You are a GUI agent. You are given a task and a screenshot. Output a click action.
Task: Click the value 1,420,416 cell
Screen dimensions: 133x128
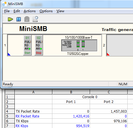[x=71, y=116]
